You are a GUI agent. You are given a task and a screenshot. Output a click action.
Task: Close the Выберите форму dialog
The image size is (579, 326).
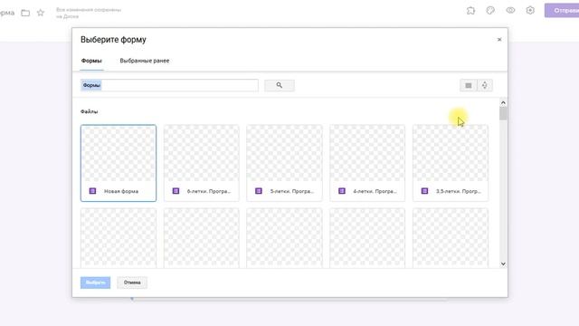[x=499, y=40]
